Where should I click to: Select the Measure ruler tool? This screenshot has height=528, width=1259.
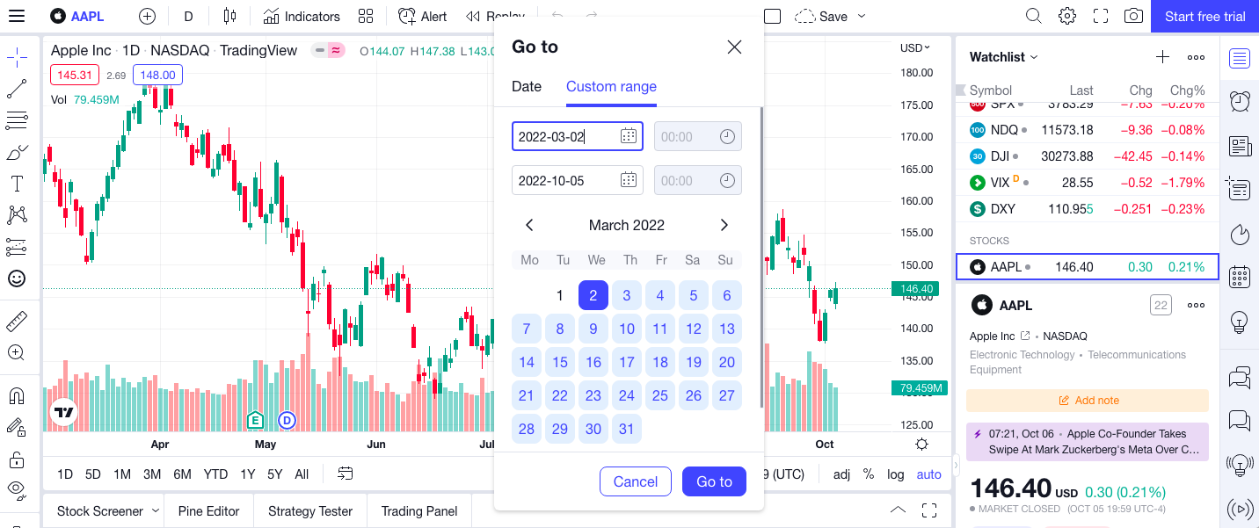tap(16, 319)
